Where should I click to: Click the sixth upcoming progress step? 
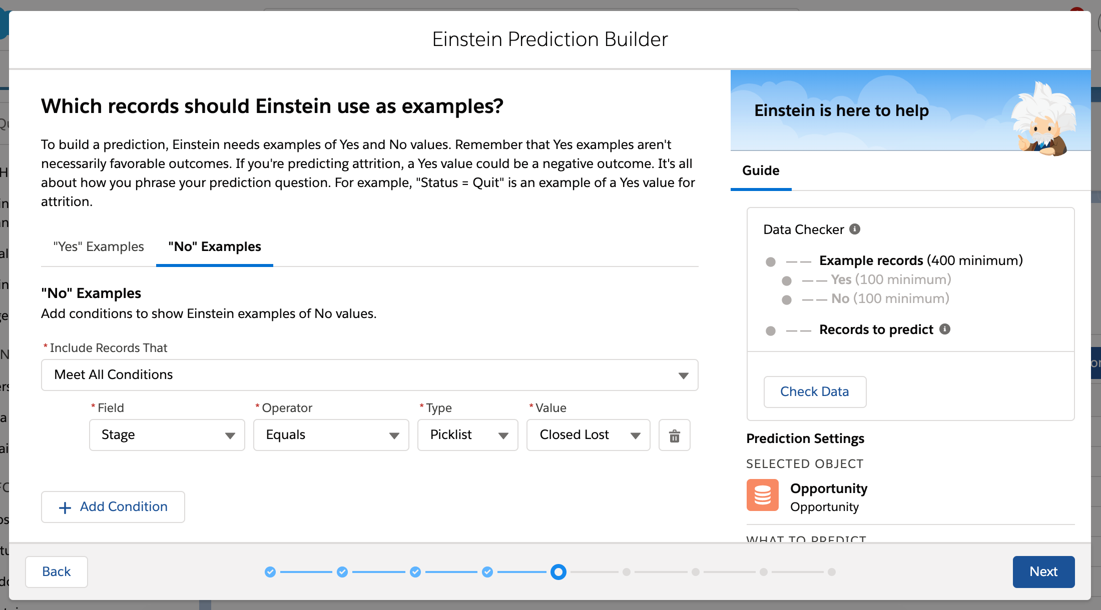coord(627,572)
